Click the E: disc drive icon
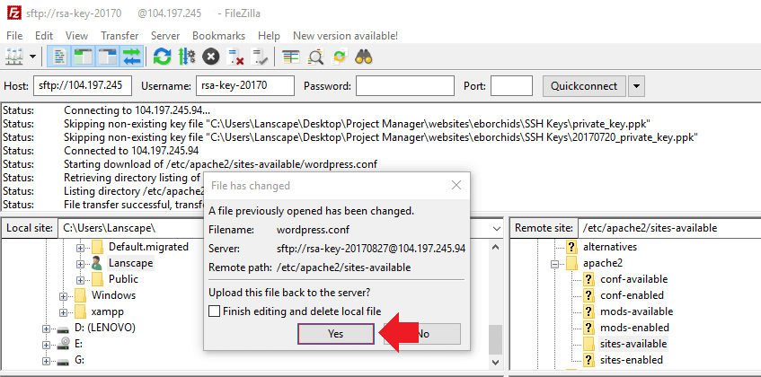Image resolution: width=761 pixels, height=377 pixels. 63,345
